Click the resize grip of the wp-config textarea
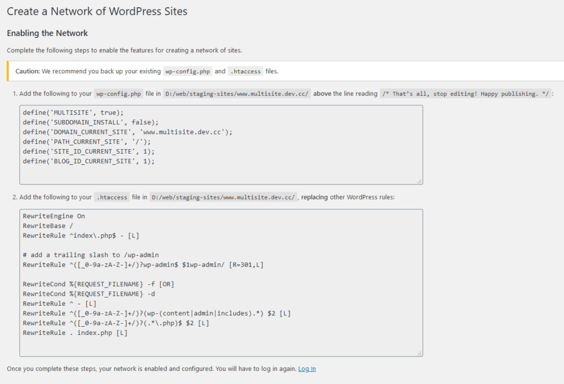564x384 pixels. tap(419, 181)
